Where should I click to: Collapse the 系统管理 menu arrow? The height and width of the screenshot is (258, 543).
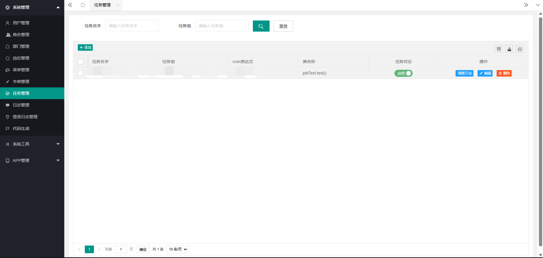tap(58, 7)
